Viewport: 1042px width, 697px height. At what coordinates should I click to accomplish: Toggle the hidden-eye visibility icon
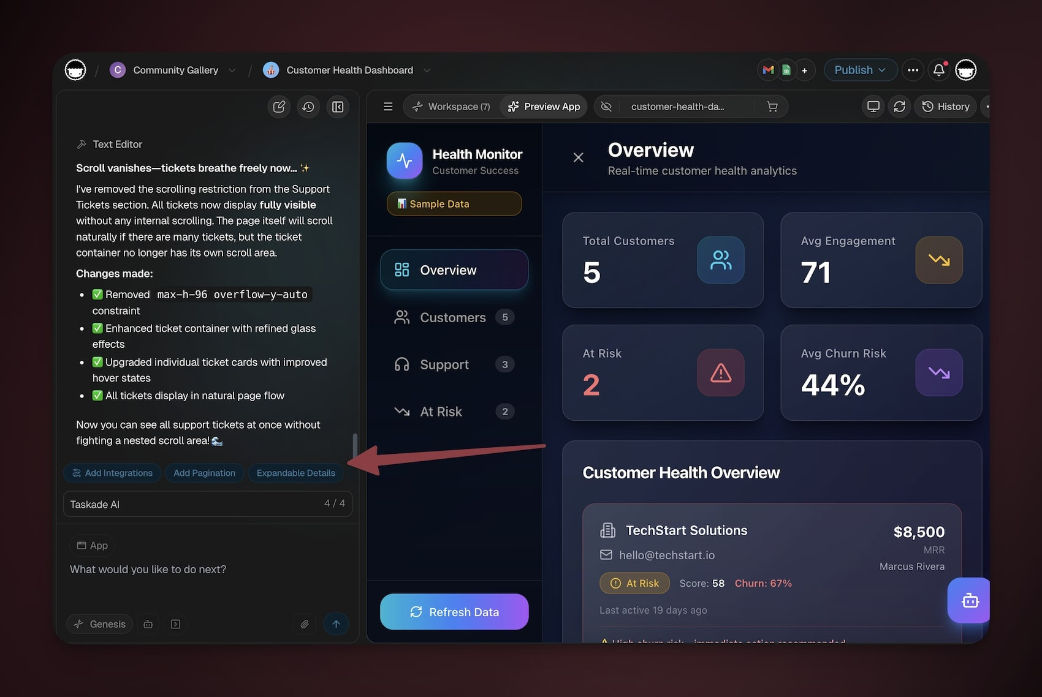tap(606, 107)
